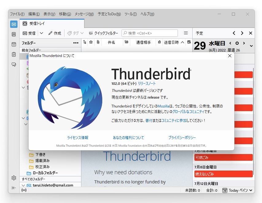Toggle threaded view via the thread column icon
This screenshot has width=262, height=203.
pos(85,42)
